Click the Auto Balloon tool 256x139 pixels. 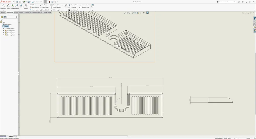[34, 7]
